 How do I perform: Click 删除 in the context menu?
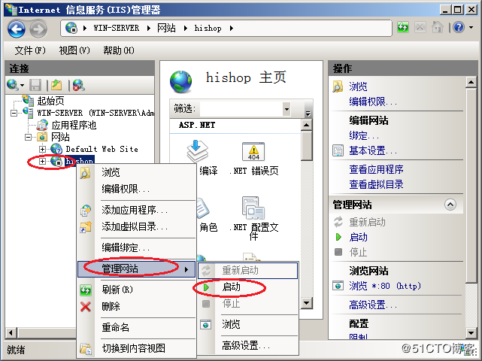coord(111,306)
